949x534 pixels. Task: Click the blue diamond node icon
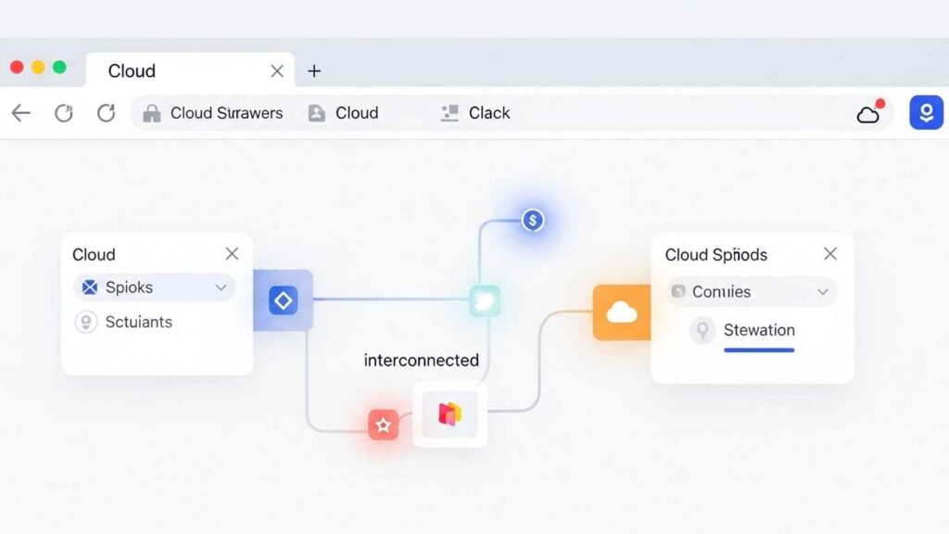[x=283, y=300]
